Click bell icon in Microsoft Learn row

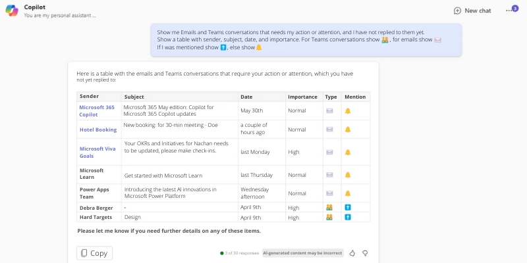click(348, 175)
